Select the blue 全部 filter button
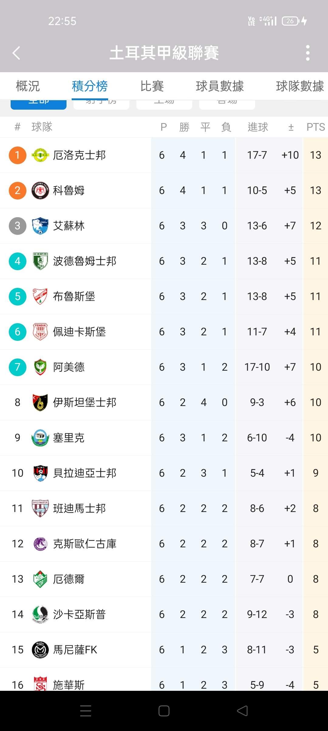Viewport: 328px width, 731px height. [39, 104]
